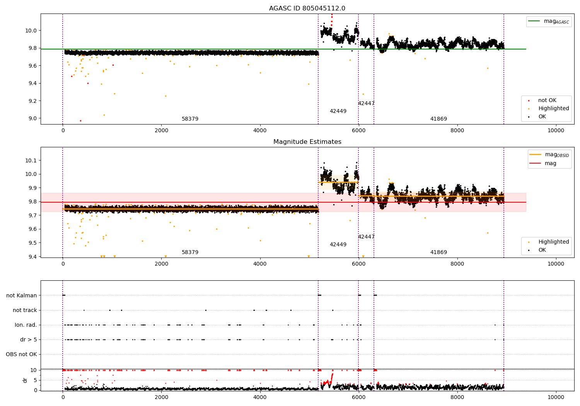Click the orange mag OBSID legend line
Viewport: 580px width, 406px height.
click(536, 155)
